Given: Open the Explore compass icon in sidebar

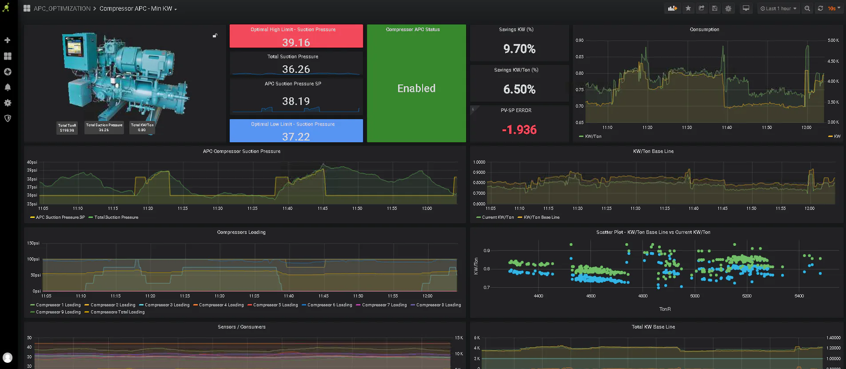Looking at the screenshot, I should point(8,72).
